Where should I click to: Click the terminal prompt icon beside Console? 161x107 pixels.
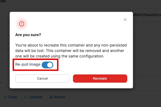(26, 97)
